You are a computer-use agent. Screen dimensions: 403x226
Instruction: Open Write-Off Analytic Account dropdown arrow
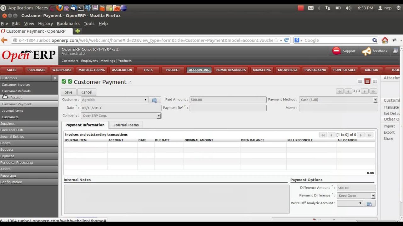pos(360,203)
